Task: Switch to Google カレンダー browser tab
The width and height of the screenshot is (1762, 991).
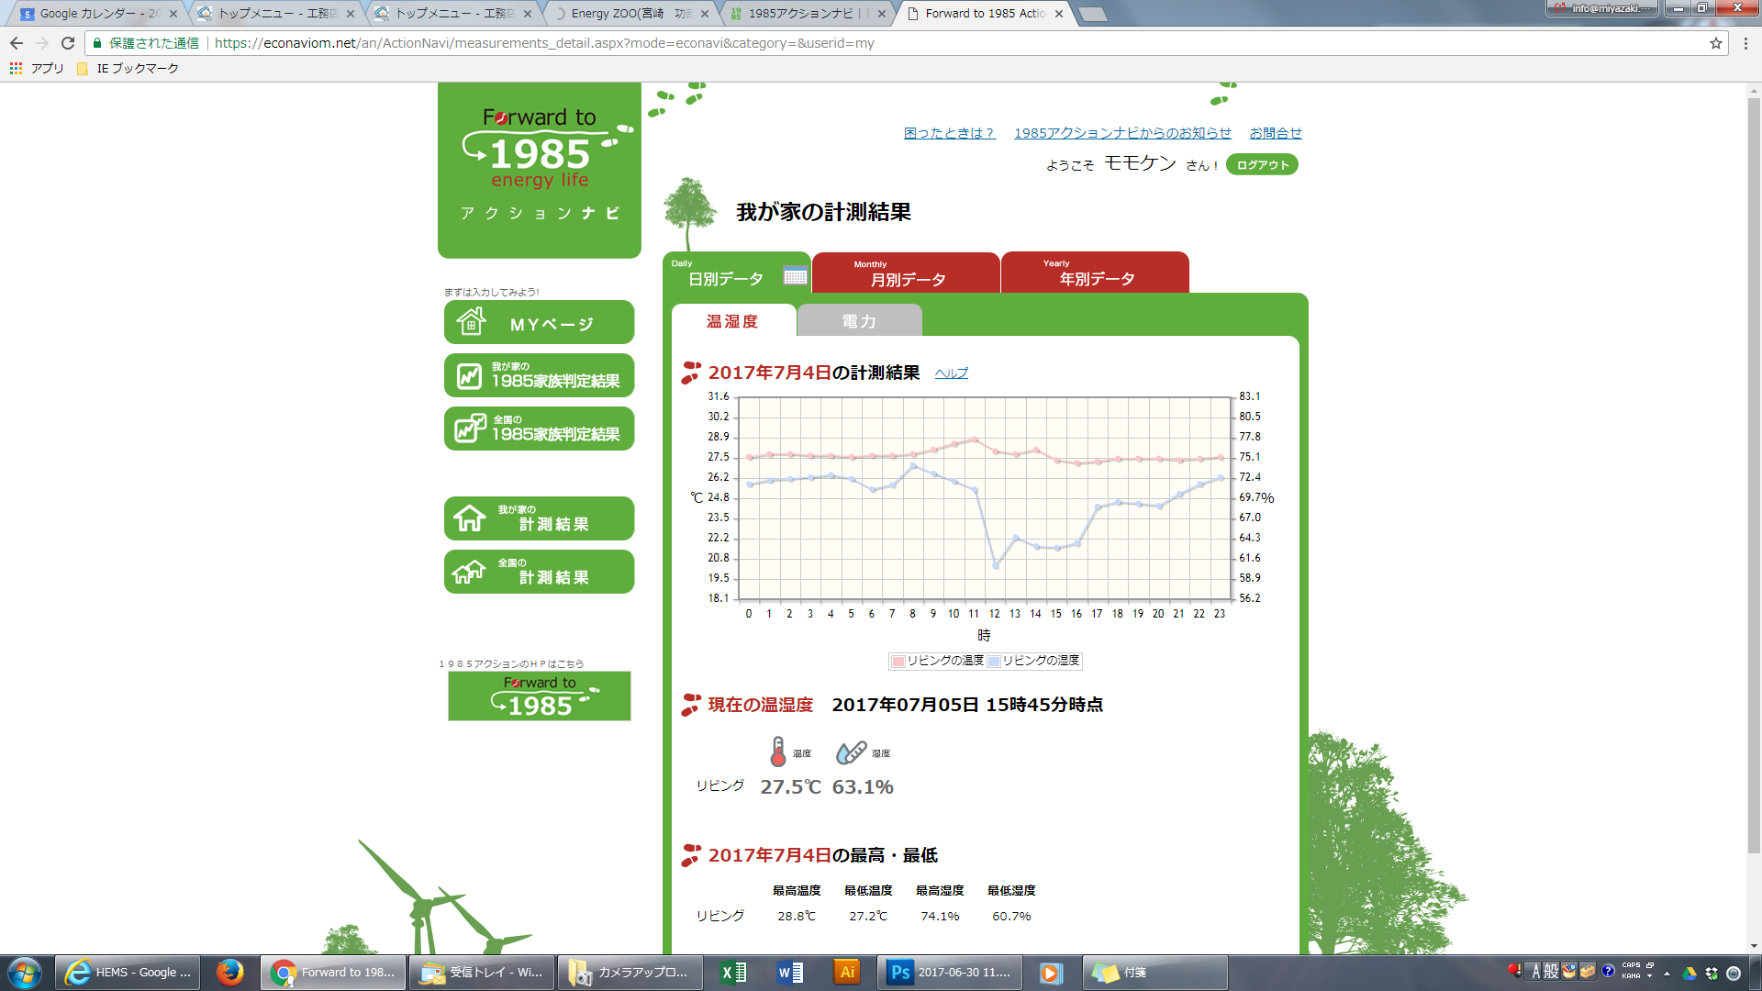Action: 99,14
